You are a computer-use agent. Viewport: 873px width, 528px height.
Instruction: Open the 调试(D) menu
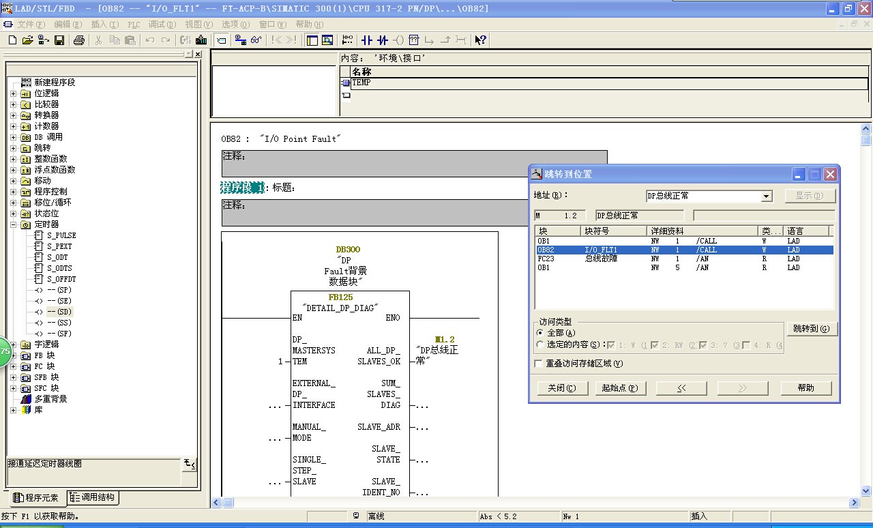(x=161, y=24)
